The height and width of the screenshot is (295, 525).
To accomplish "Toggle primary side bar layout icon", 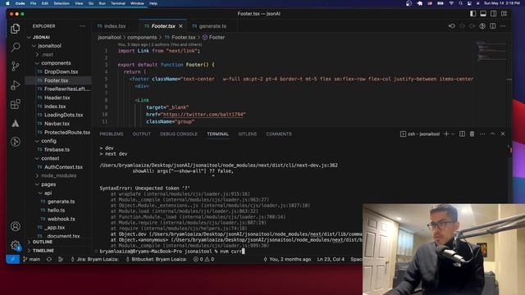I will (x=472, y=14).
